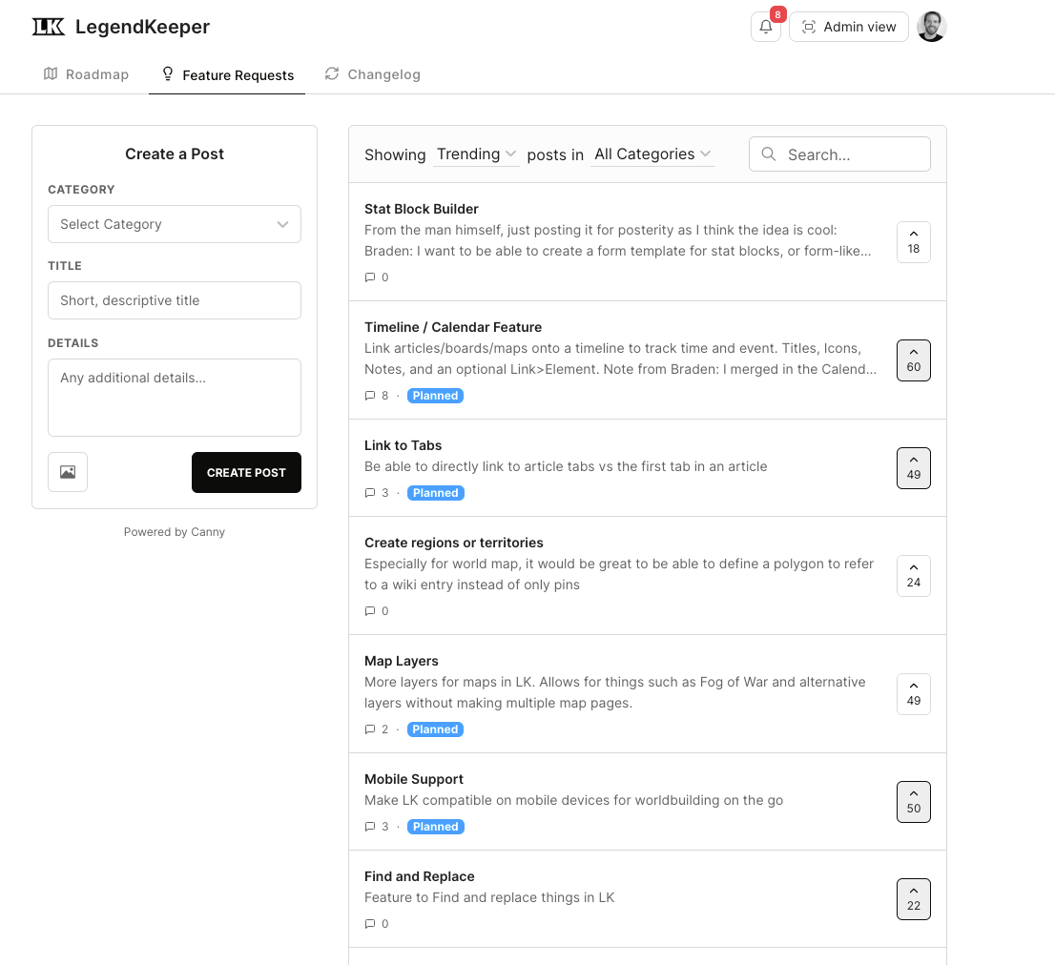
Task: Click comment icon on Map Layers
Action: pyautogui.click(x=370, y=729)
